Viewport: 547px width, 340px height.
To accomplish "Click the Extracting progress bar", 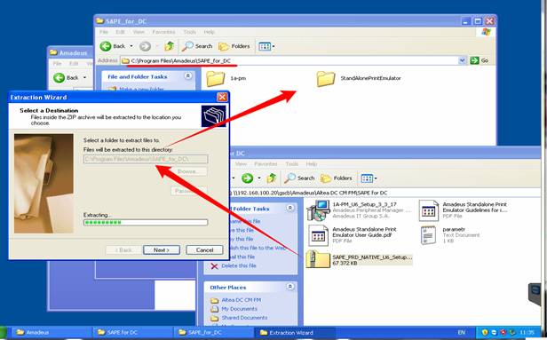I will tap(146, 223).
